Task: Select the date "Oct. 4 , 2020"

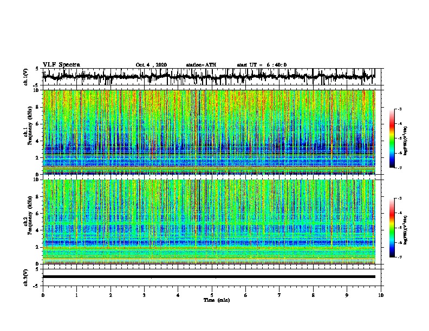Action: tap(151, 65)
